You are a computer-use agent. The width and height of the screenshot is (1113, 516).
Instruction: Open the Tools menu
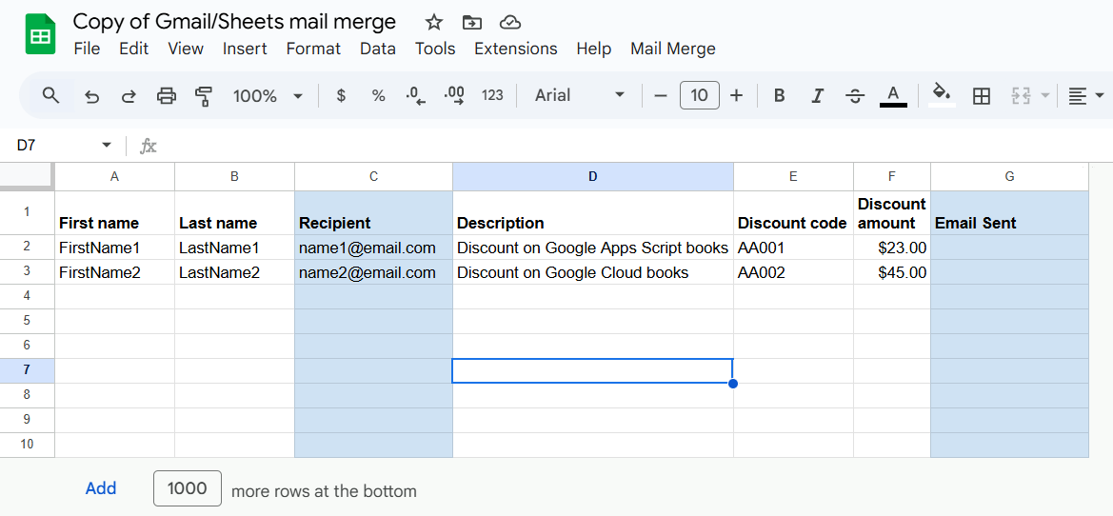(x=435, y=49)
